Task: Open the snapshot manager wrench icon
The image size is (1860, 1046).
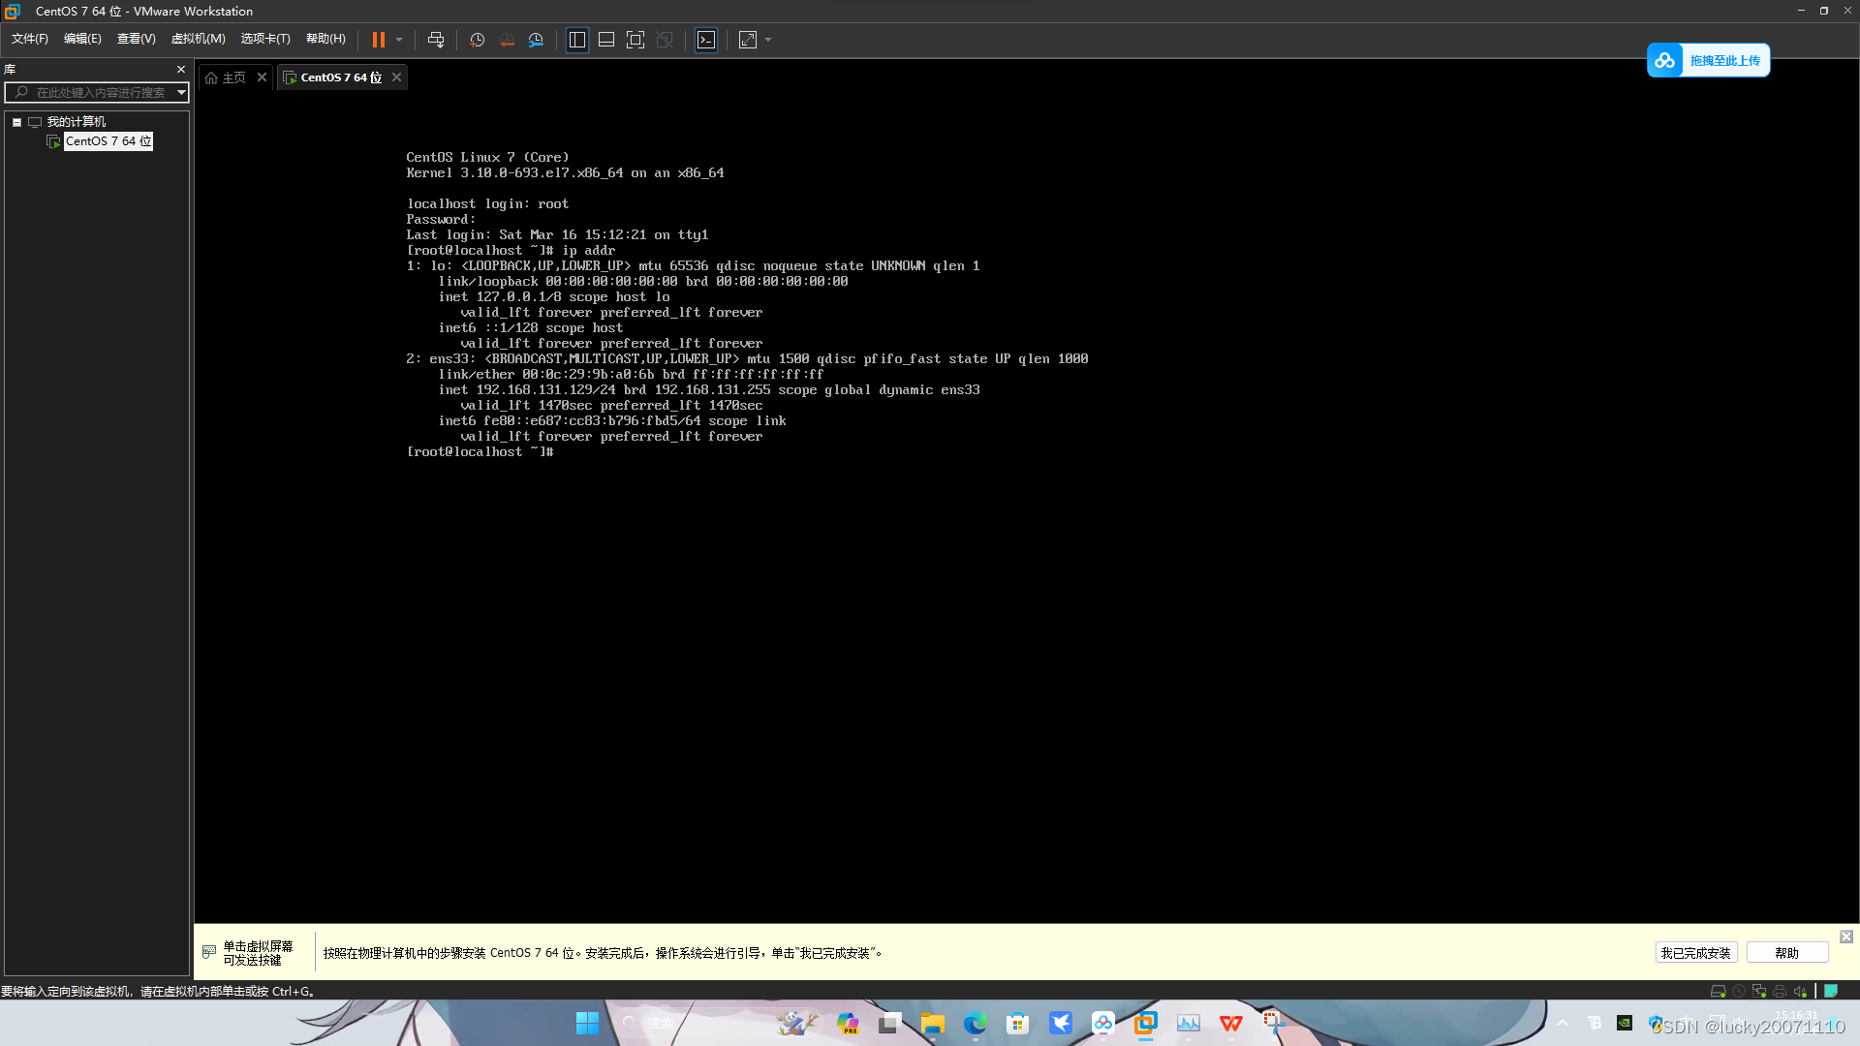Action: [x=536, y=40]
